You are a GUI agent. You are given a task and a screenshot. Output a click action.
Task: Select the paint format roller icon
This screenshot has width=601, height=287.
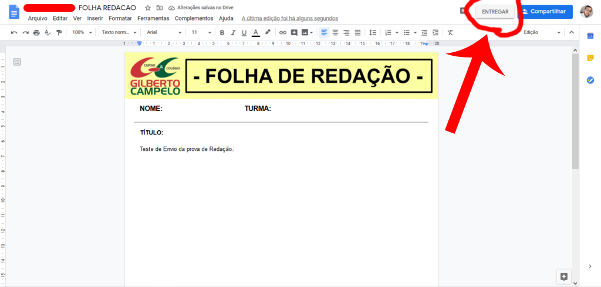tap(59, 32)
